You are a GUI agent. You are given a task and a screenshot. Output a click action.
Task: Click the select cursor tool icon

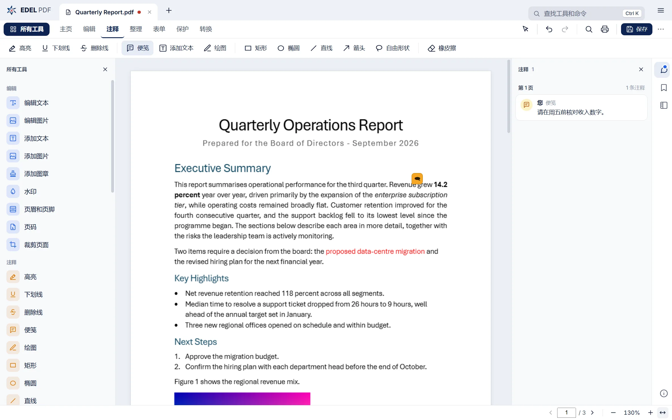pyautogui.click(x=526, y=29)
